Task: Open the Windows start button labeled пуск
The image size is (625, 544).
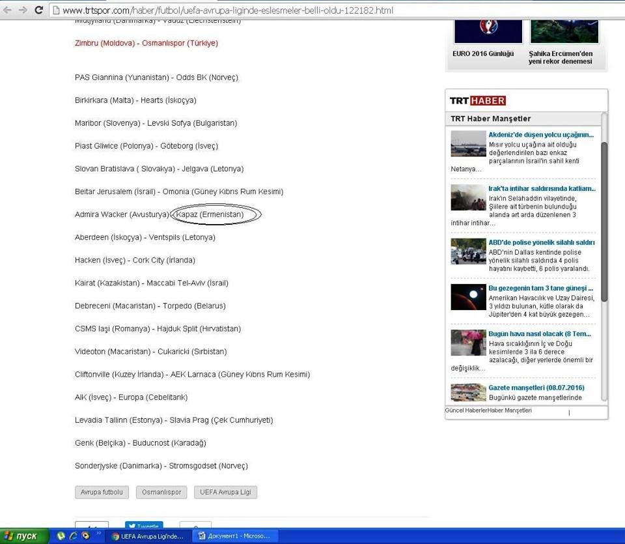Action: coord(25,536)
